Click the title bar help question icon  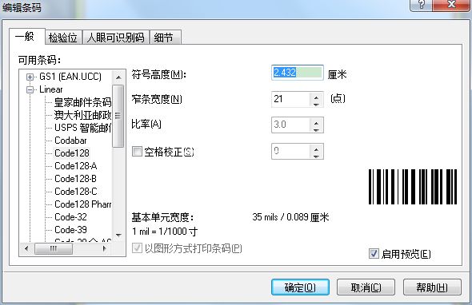(x=421, y=5)
